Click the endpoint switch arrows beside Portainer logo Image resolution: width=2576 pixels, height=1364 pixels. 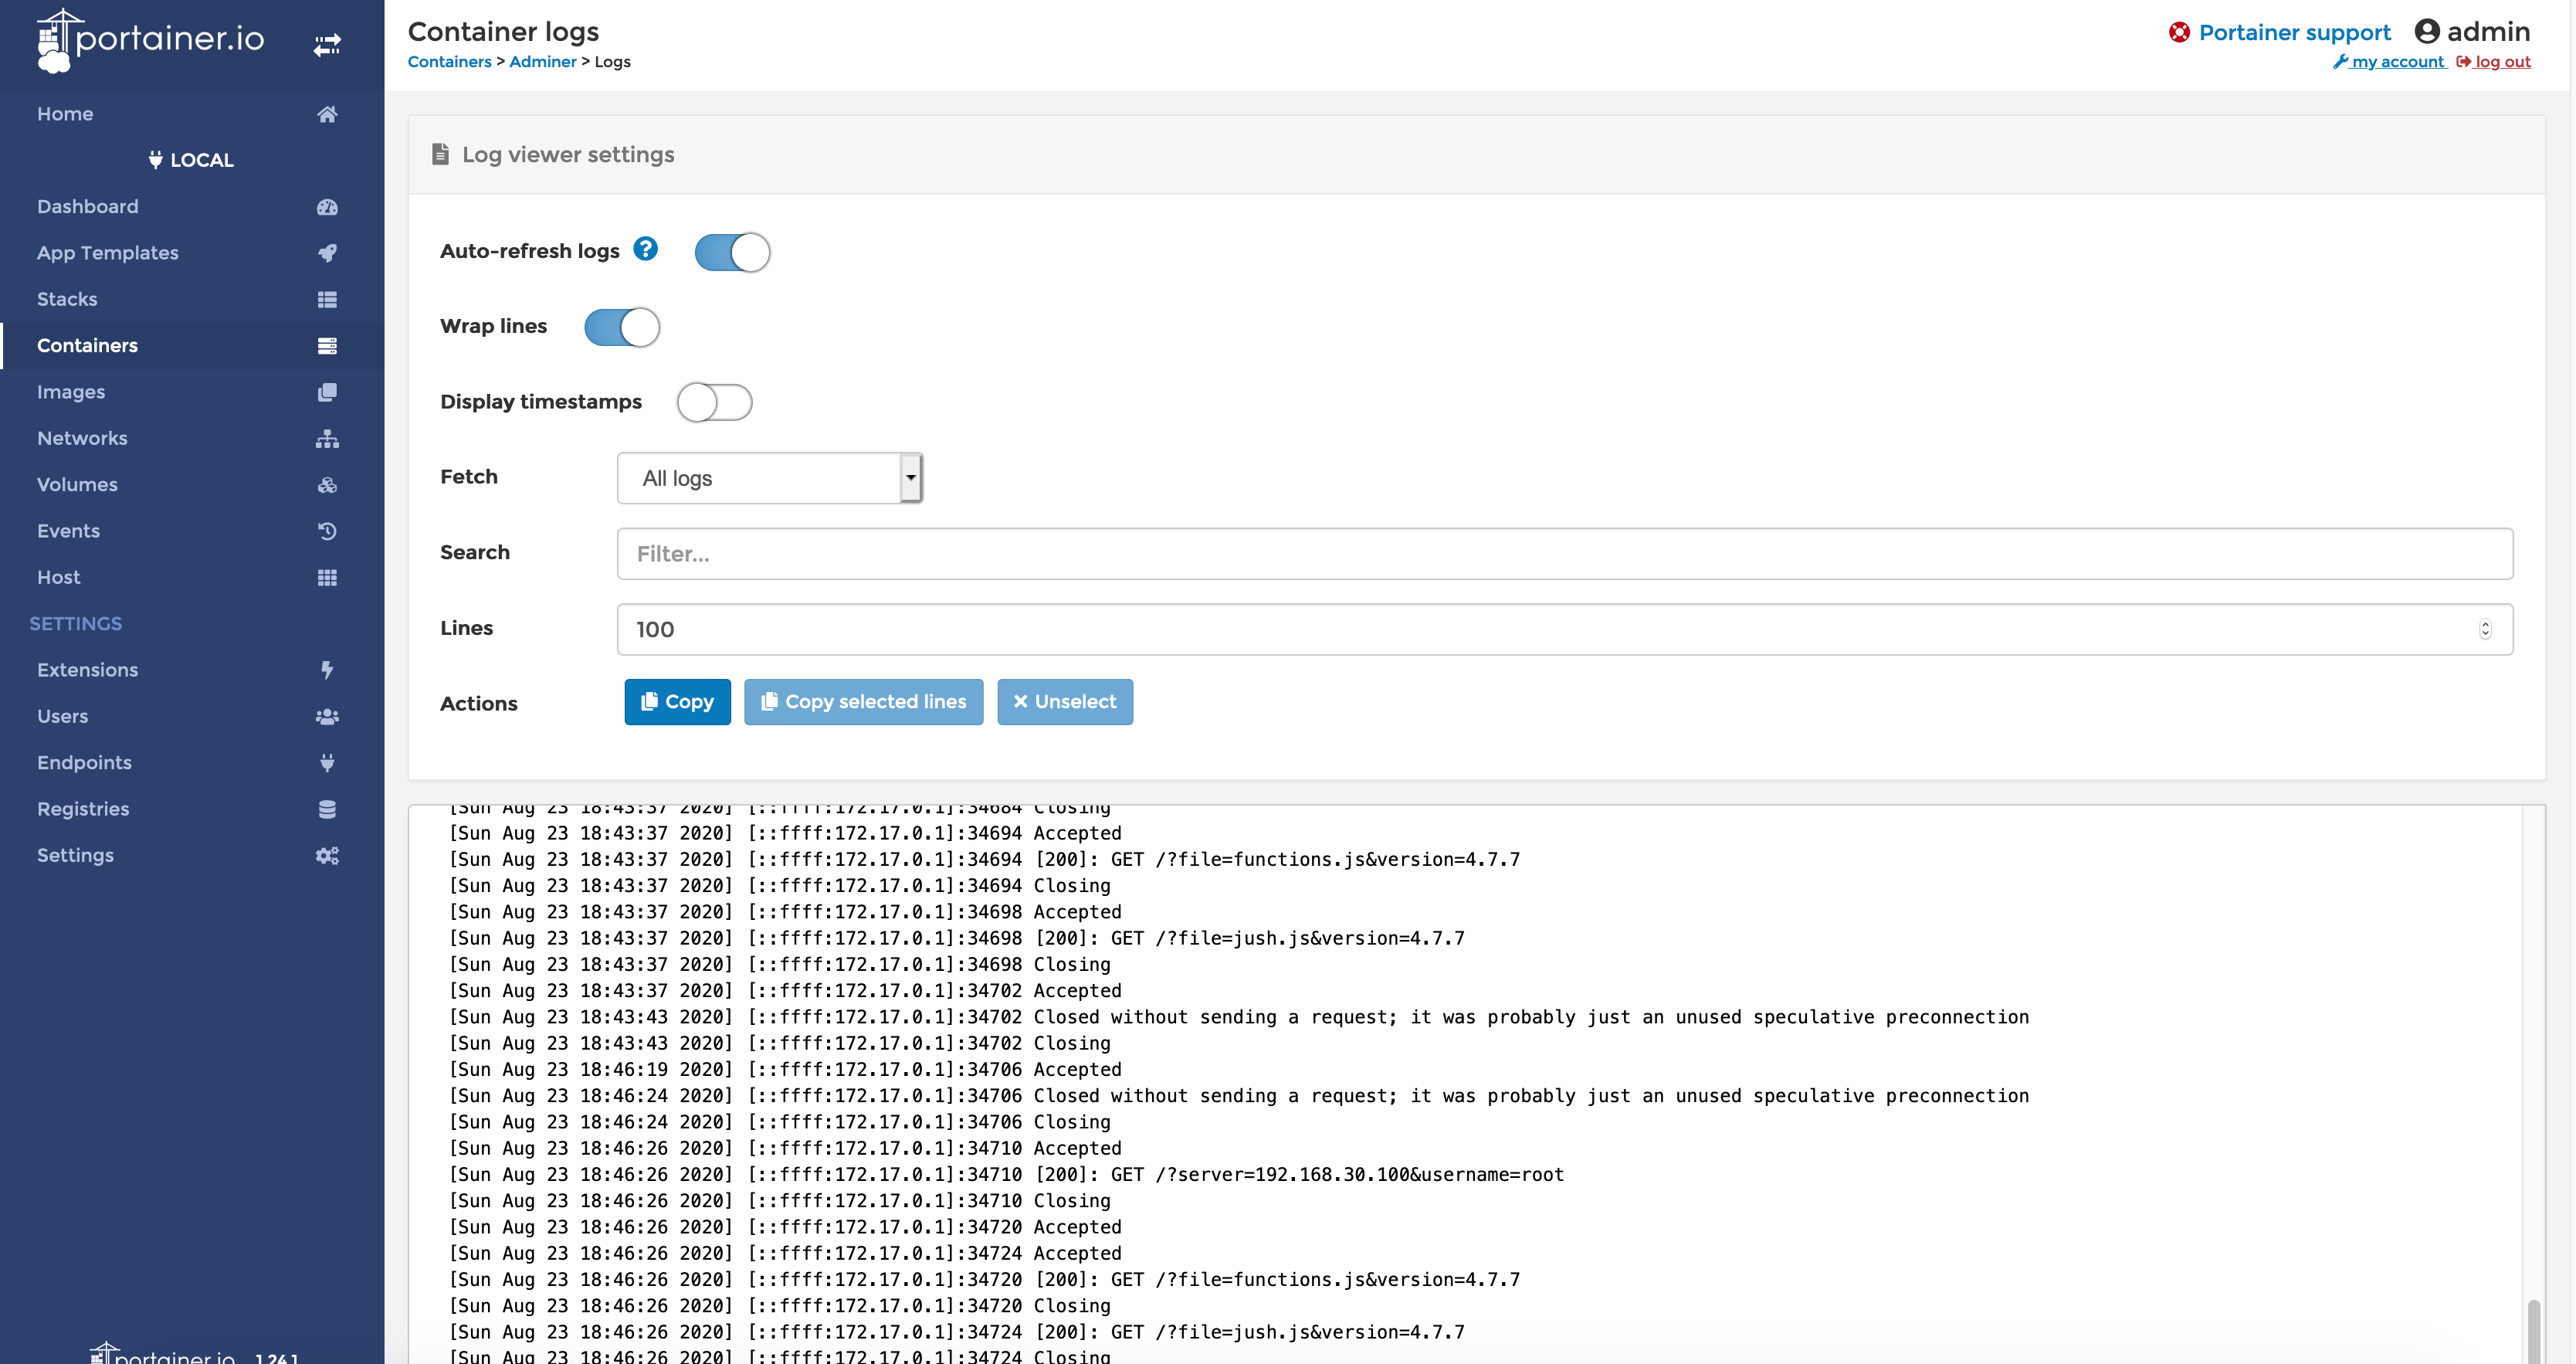326,45
